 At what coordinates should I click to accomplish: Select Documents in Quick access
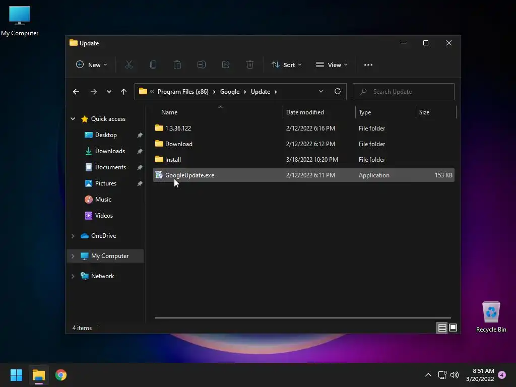tap(106, 167)
